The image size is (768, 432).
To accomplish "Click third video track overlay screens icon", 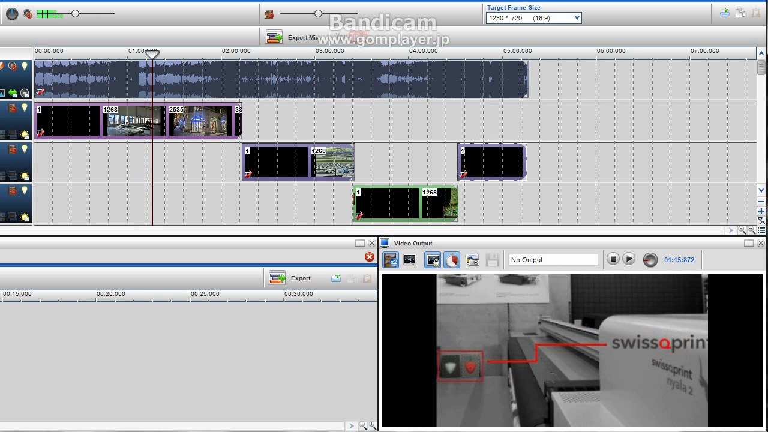I will coord(12,217).
